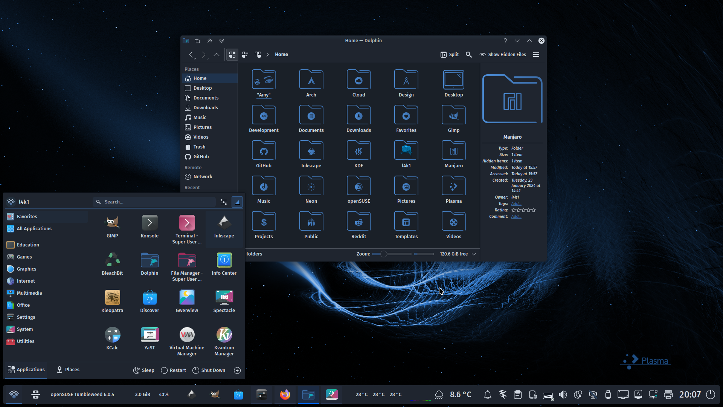Open the Settings category in launcher
Image resolution: width=723 pixels, height=407 pixels.
tap(47, 317)
